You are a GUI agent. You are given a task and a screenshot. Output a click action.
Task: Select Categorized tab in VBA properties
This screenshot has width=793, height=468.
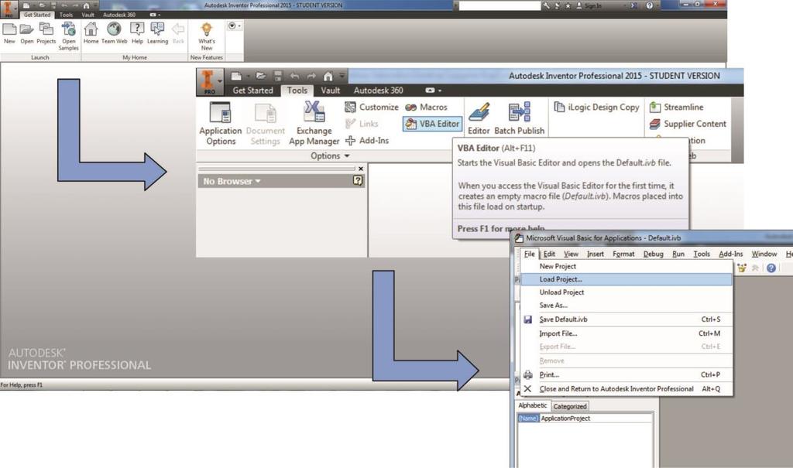pyautogui.click(x=569, y=406)
